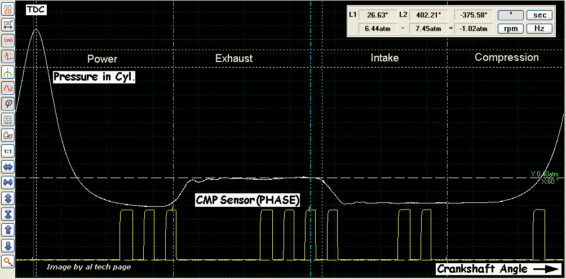This screenshot has height=279, width=566.
Task: Click the red zigzag signal icon
Action: [8, 41]
